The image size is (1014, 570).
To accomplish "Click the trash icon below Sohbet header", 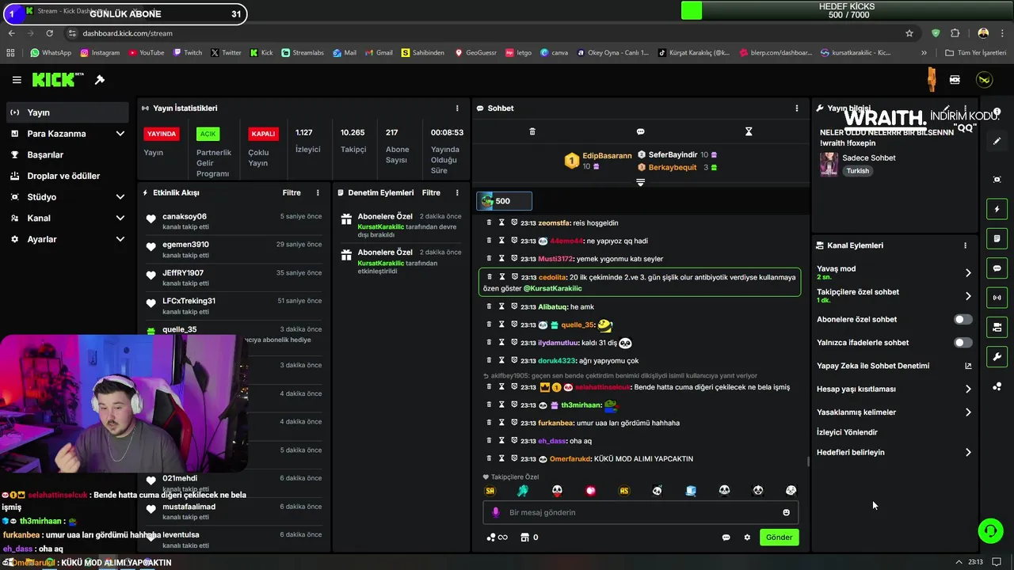I will coord(532,131).
